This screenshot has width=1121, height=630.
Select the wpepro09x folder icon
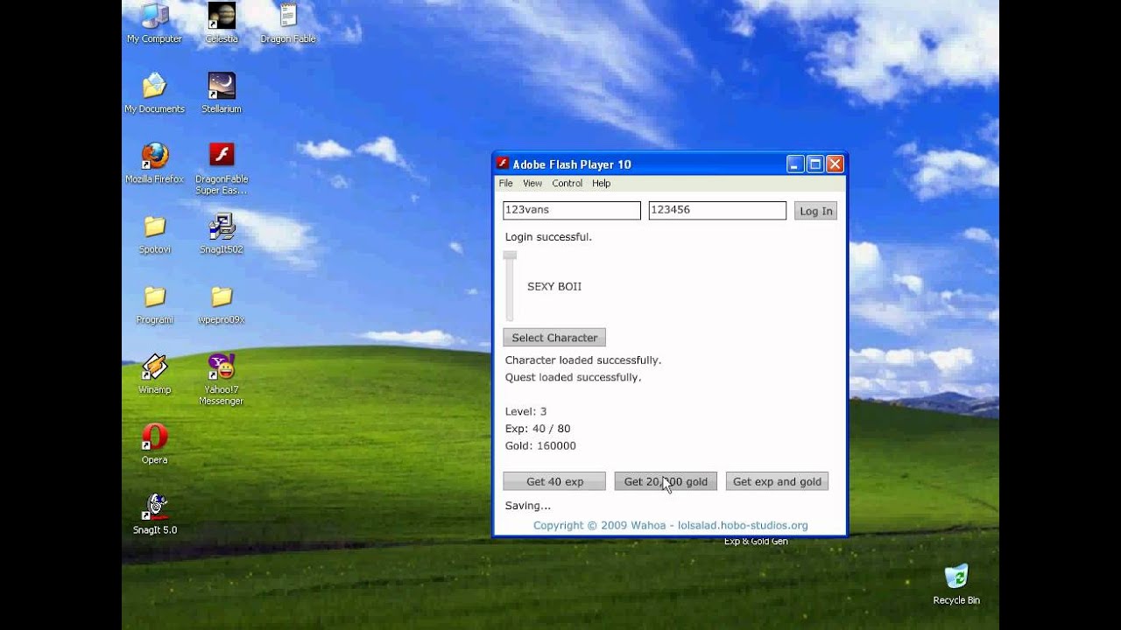click(x=222, y=297)
